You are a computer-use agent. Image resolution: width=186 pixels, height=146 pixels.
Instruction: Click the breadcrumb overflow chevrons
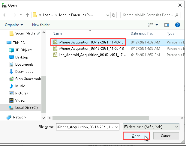[x=40, y=15]
